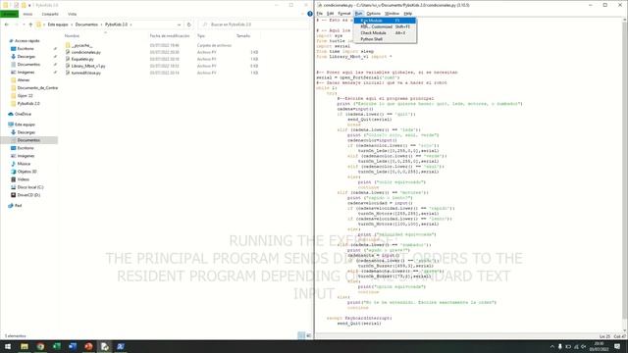Screen dimensions: 628x353
Task: Expand the address bar history dropdown
Action: click(x=179, y=25)
